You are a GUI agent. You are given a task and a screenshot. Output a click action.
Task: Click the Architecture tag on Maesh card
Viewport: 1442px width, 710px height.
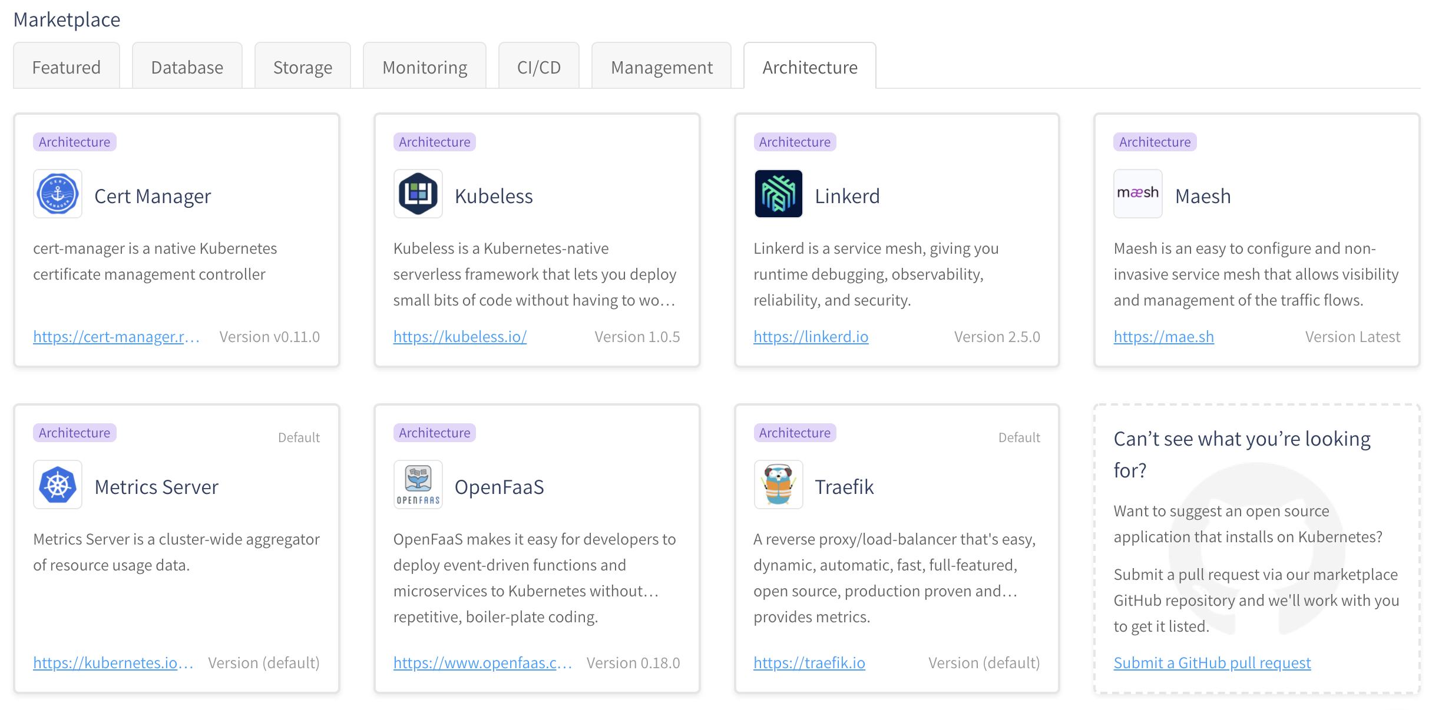coord(1155,142)
